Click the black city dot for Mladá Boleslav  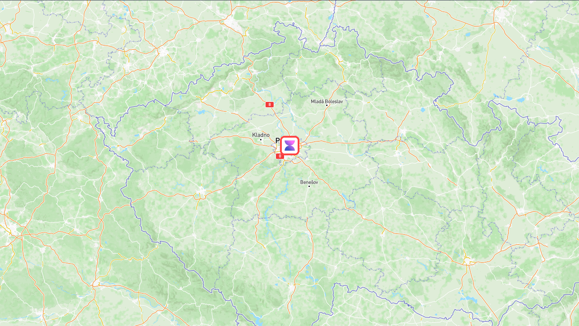point(327,105)
